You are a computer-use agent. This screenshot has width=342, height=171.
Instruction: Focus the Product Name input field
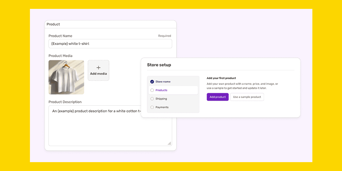tap(110, 44)
